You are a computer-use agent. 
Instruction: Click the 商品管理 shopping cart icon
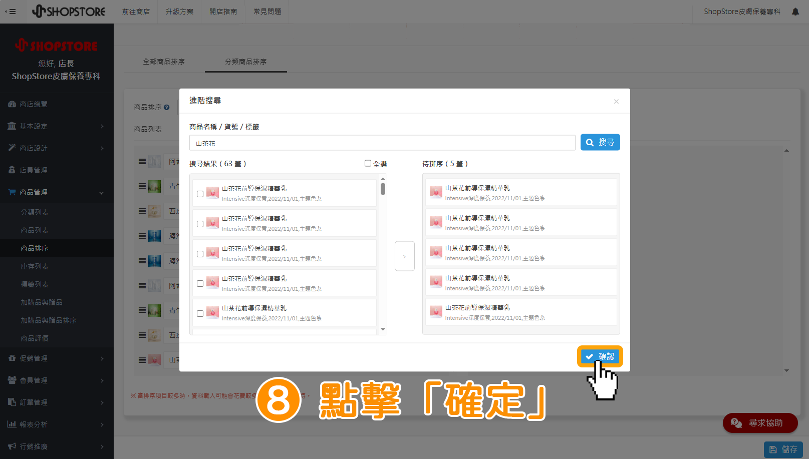click(x=12, y=192)
